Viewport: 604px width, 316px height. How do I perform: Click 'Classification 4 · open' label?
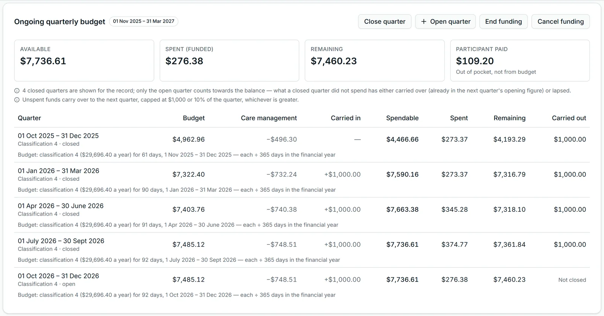(46, 284)
